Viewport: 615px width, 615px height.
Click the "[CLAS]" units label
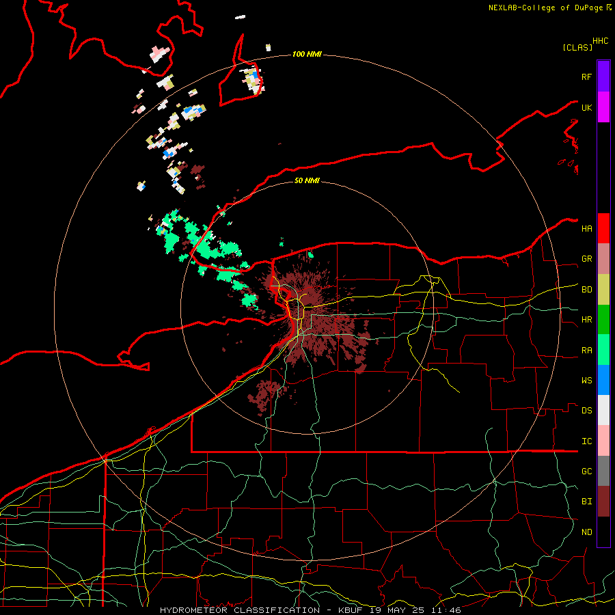tap(577, 47)
